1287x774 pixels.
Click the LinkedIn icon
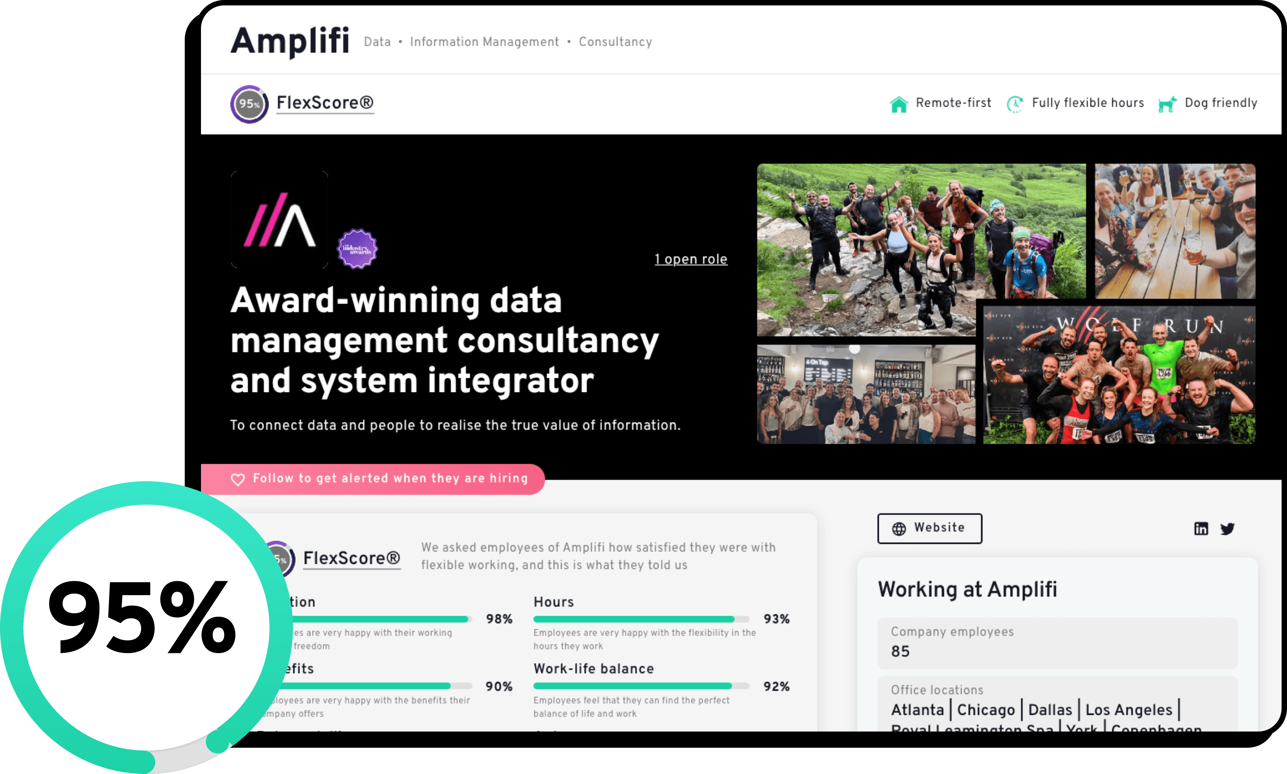click(1201, 528)
